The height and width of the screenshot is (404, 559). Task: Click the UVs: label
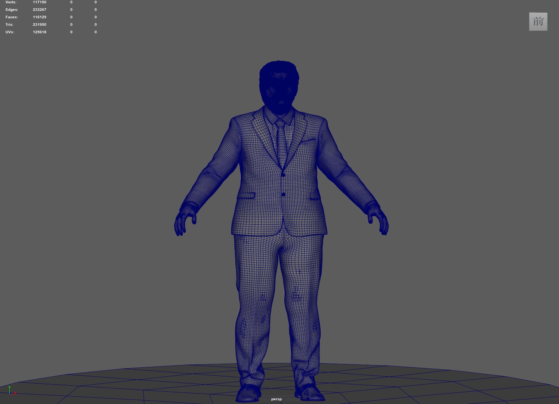10,32
